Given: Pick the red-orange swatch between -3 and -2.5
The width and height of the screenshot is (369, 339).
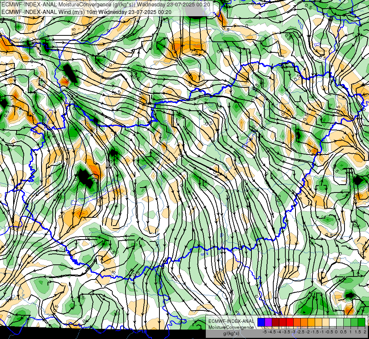Looking at the screenshot, I should click(297, 322).
